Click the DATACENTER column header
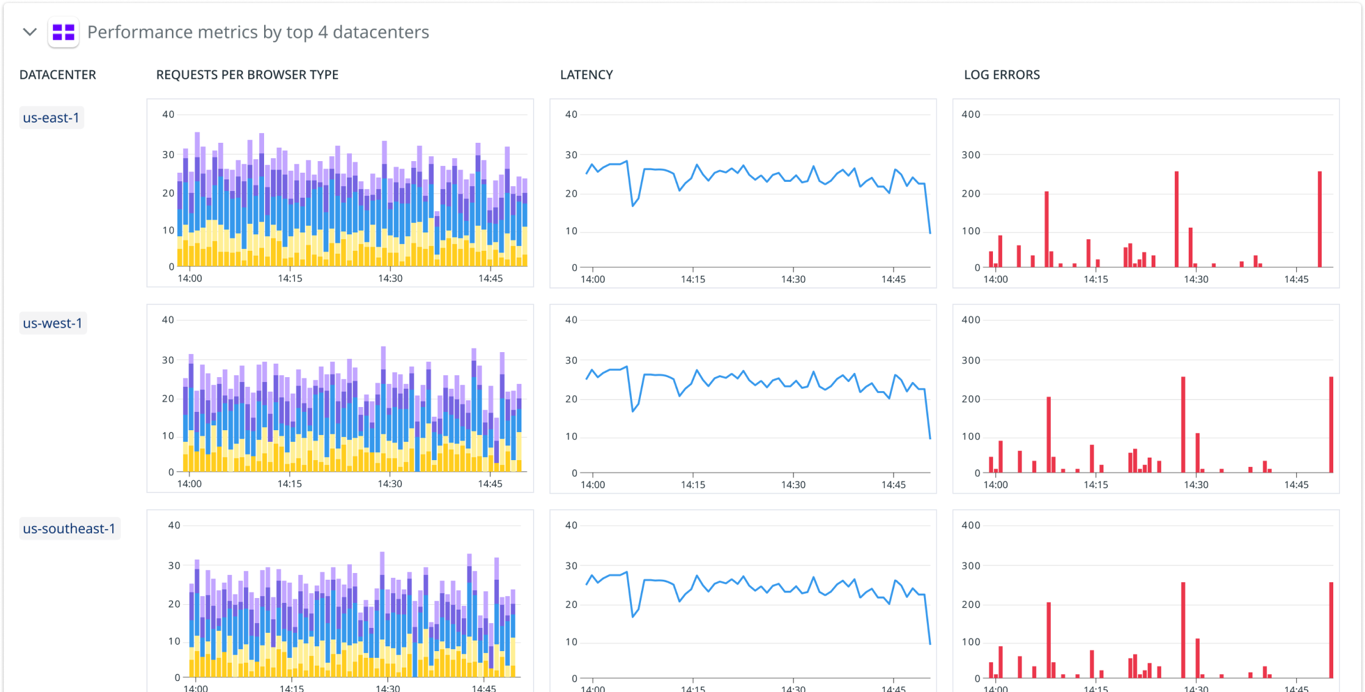 pos(58,74)
